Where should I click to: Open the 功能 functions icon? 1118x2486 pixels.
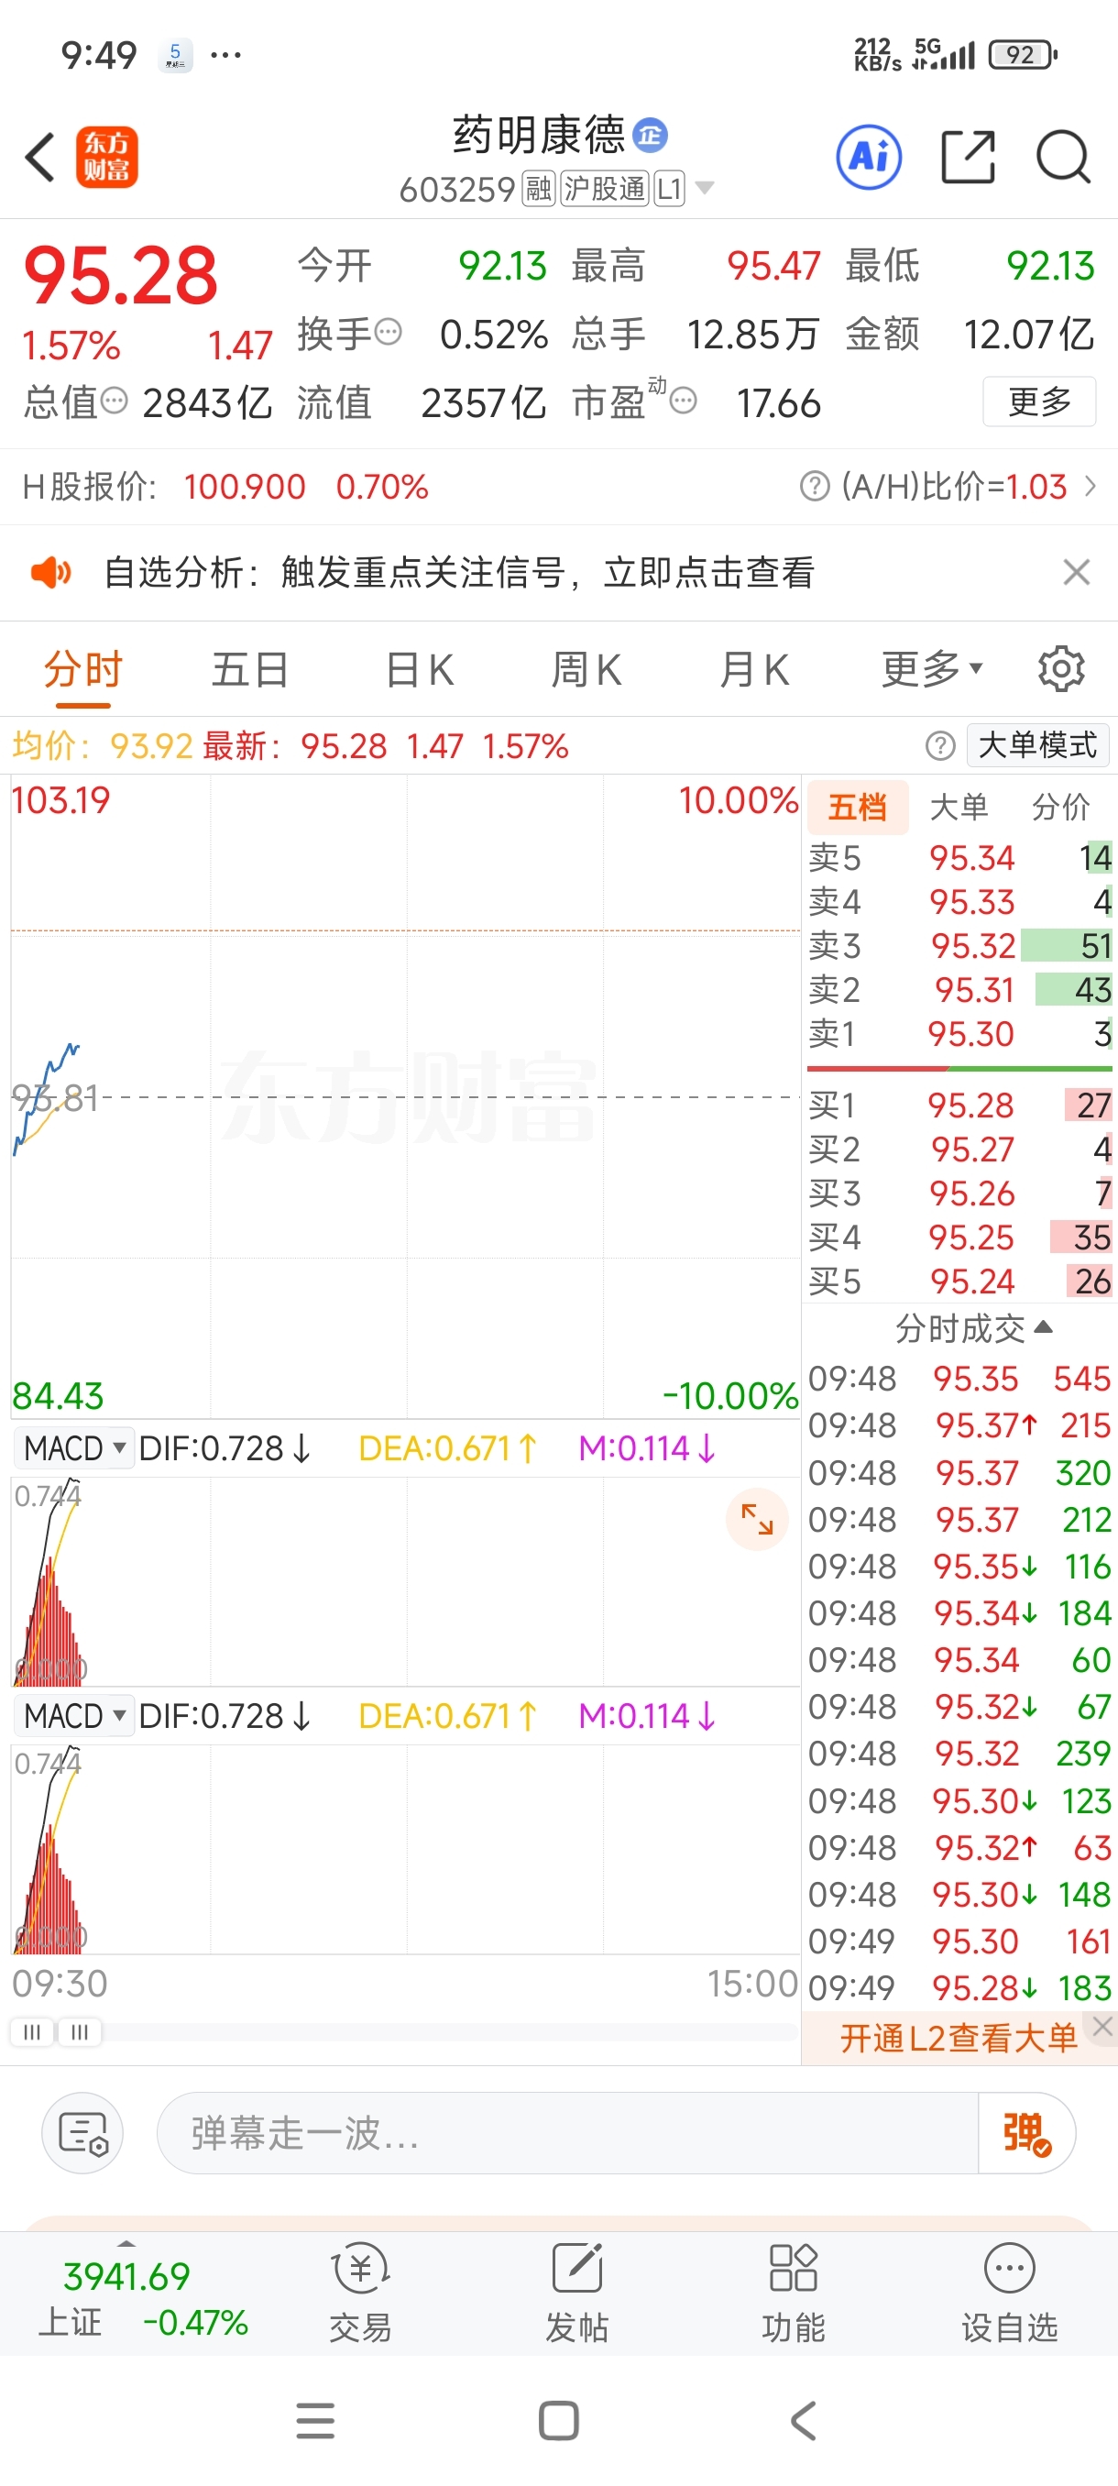[793, 2293]
